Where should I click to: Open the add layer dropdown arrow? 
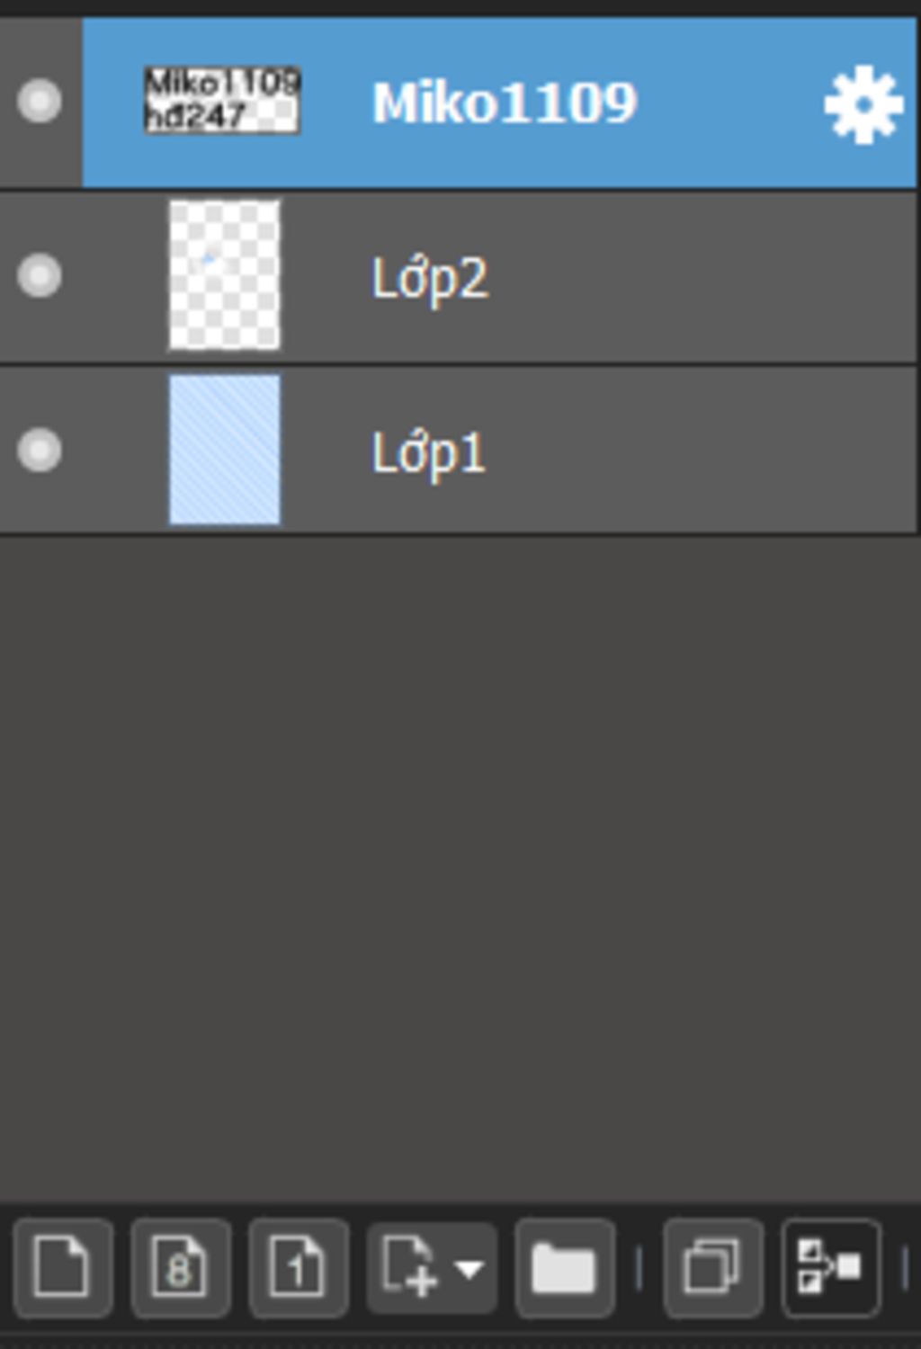click(469, 1268)
